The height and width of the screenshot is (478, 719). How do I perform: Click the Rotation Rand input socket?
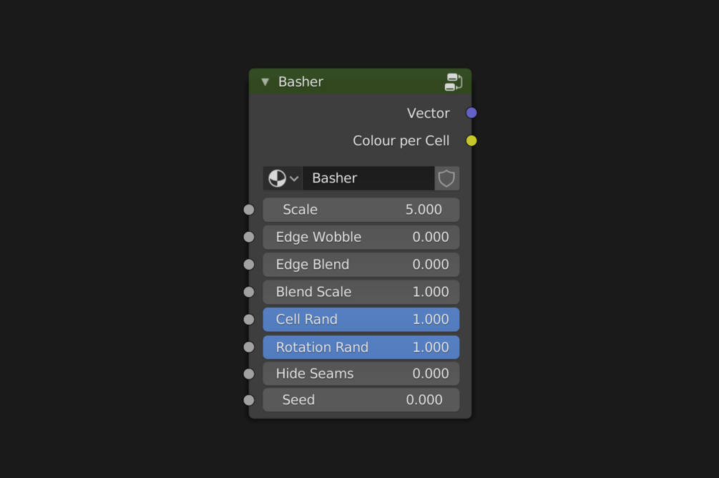point(249,347)
